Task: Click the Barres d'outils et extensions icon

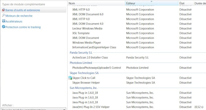Action: pos(4,10)
